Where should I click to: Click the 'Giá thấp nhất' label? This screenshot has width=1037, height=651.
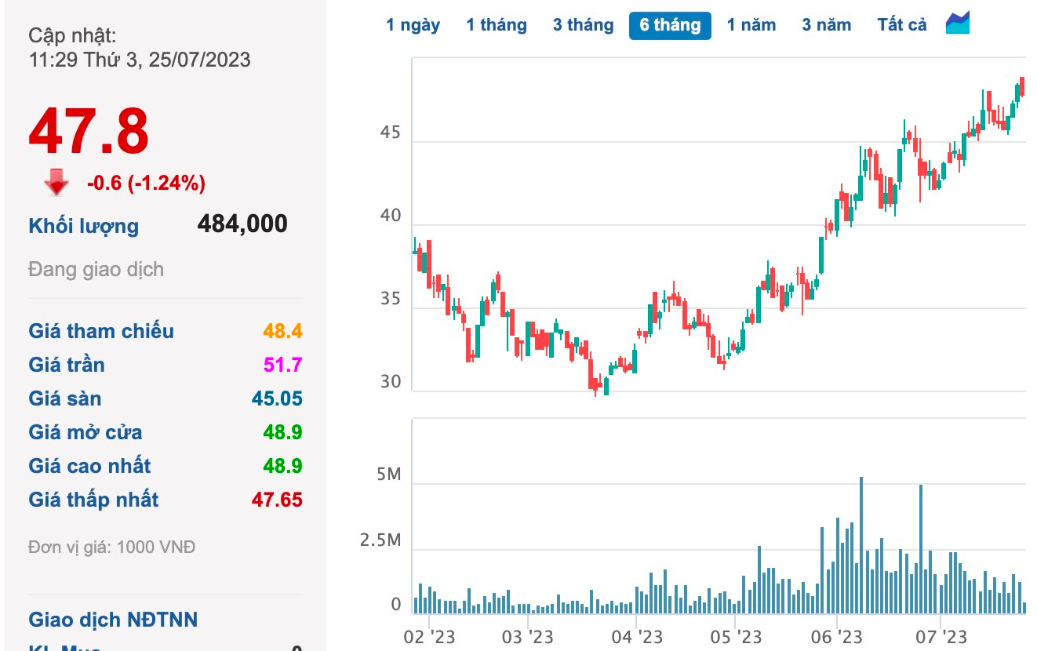[x=93, y=500]
